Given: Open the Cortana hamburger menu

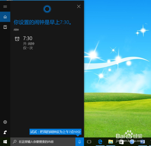Looking at the screenshot, I should [x=5, y=7].
